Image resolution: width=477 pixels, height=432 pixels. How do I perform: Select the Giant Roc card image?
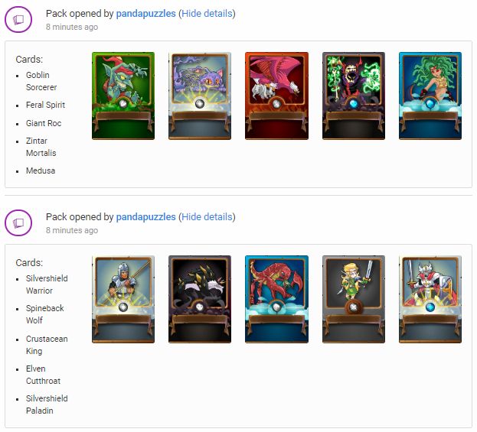(x=277, y=96)
